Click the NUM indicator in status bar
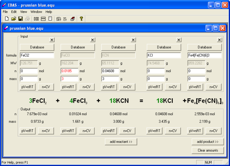 coord(208,162)
